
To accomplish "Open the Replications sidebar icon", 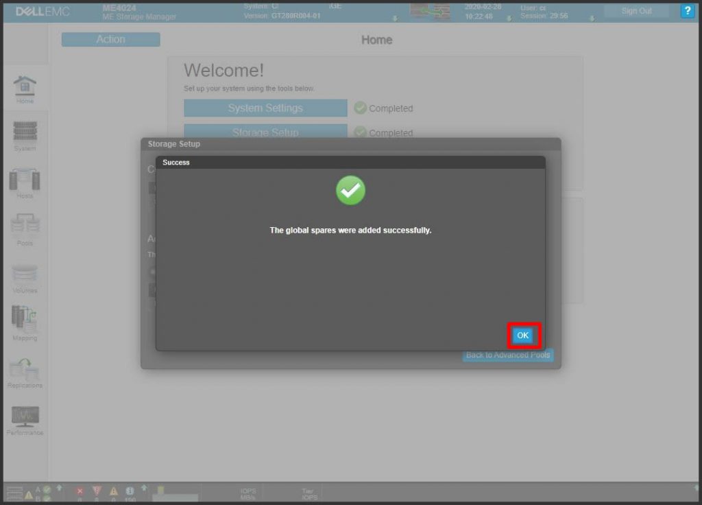I will coord(25,373).
